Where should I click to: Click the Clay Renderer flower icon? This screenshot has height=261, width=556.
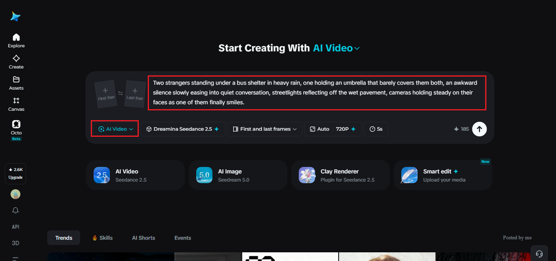pos(307,175)
